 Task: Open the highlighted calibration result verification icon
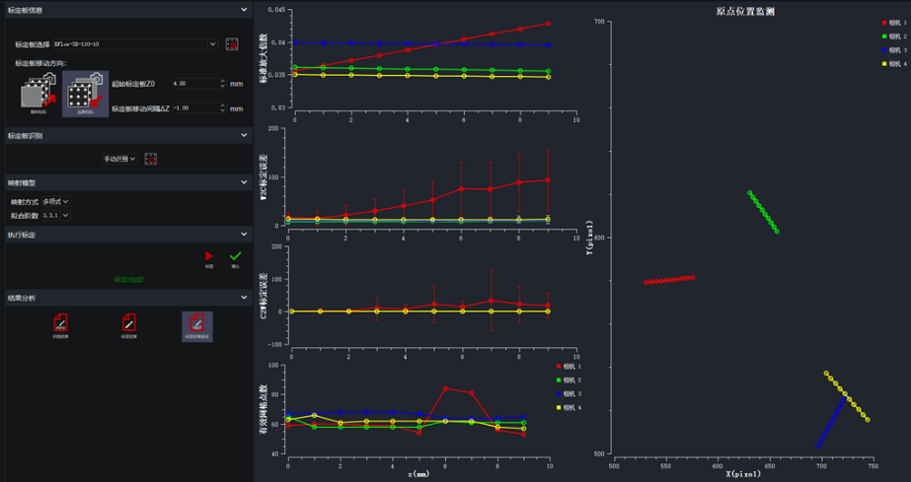click(x=196, y=323)
